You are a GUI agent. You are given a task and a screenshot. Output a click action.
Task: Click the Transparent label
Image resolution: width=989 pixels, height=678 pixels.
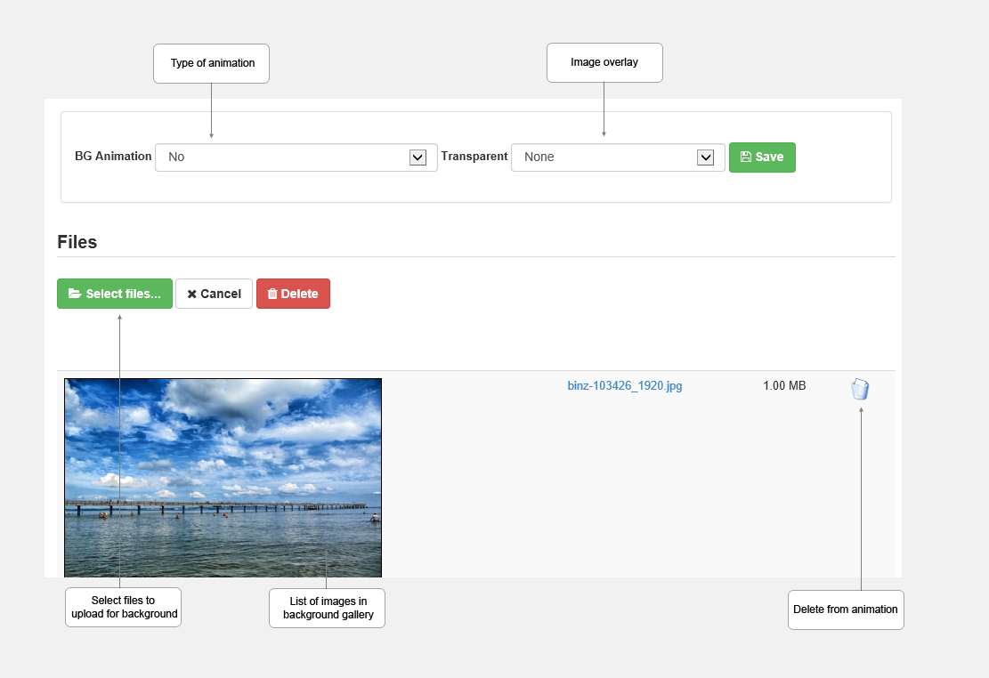coord(474,156)
